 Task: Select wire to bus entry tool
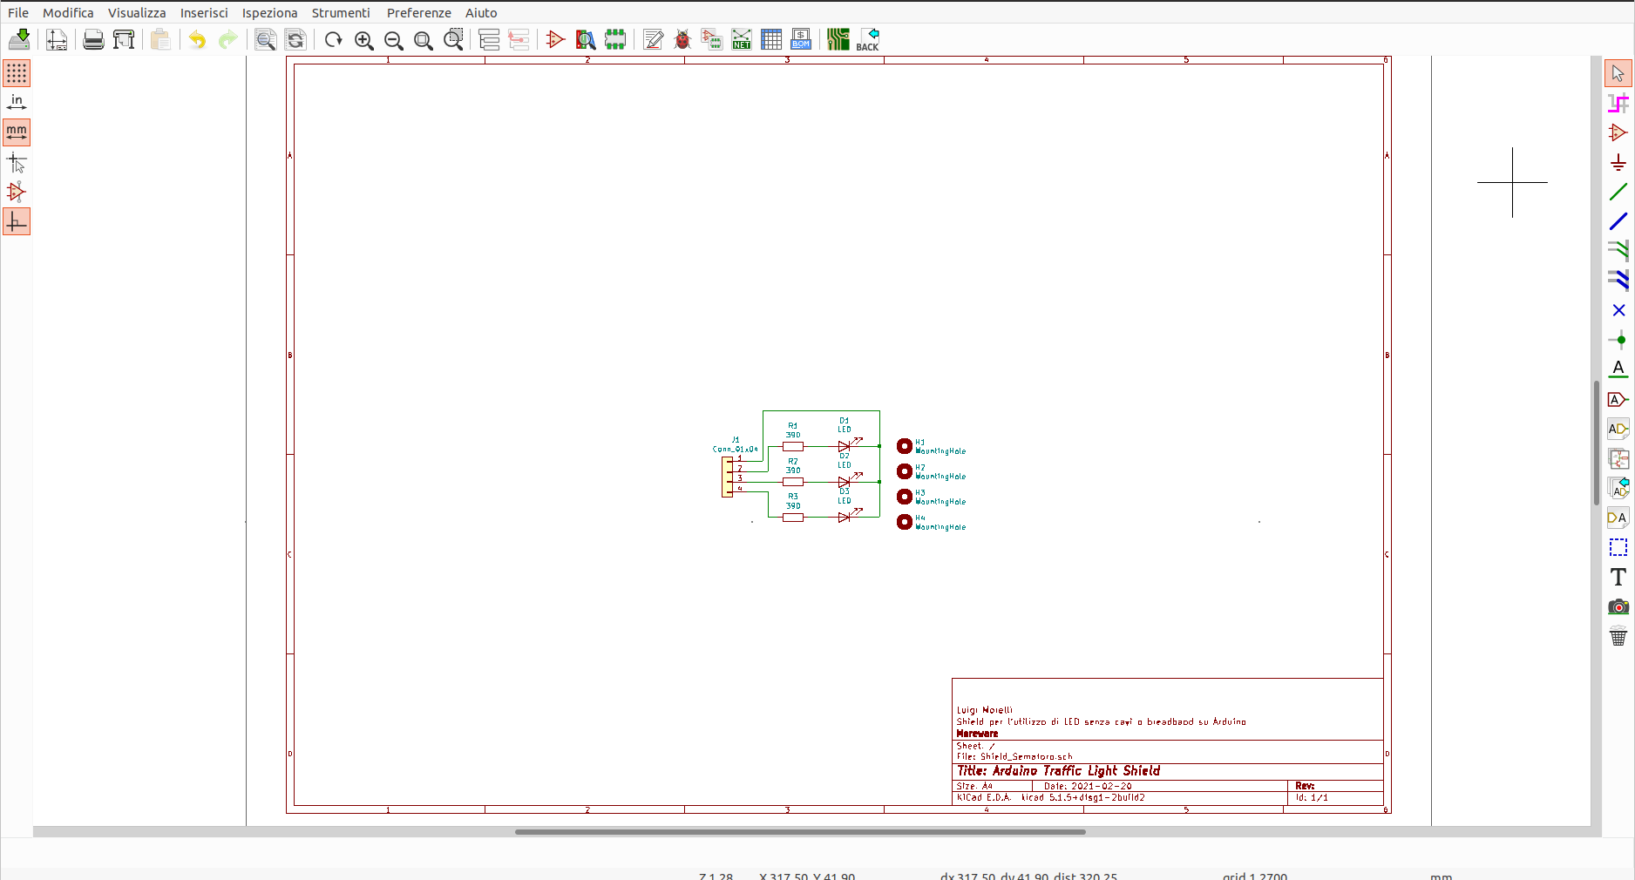click(1618, 251)
